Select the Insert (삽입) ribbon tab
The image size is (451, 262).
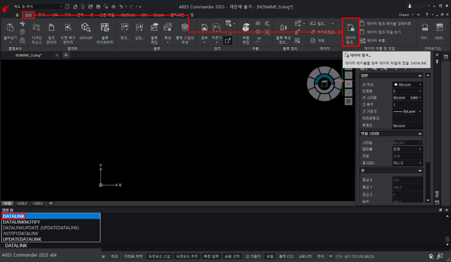click(28, 15)
